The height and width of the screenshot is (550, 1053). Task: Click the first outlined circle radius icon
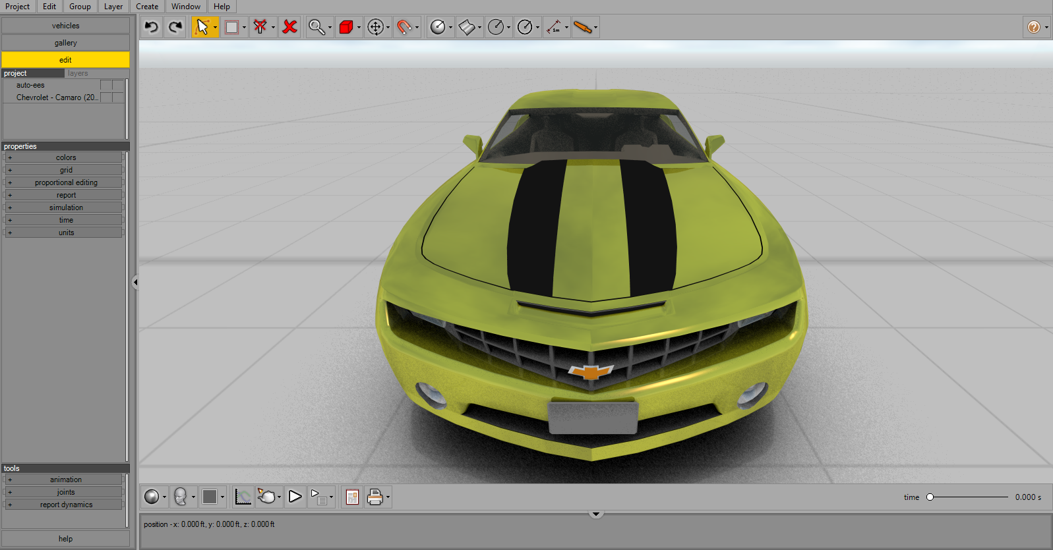click(x=496, y=27)
